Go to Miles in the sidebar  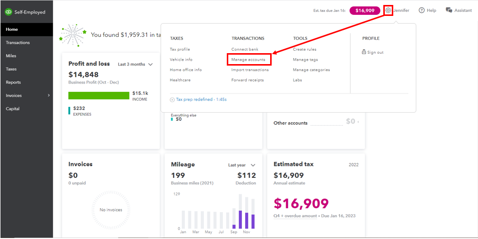[11, 56]
